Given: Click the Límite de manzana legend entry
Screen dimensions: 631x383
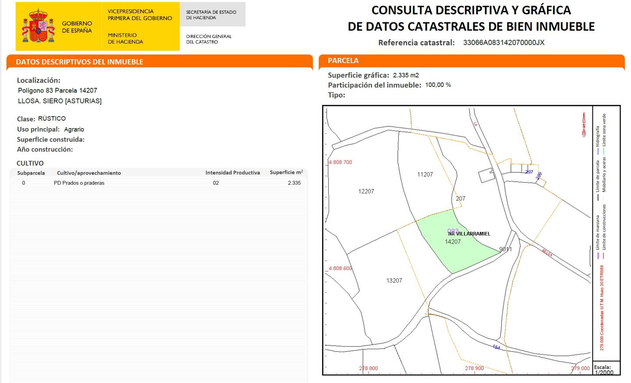Looking at the screenshot, I should click(597, 236).
